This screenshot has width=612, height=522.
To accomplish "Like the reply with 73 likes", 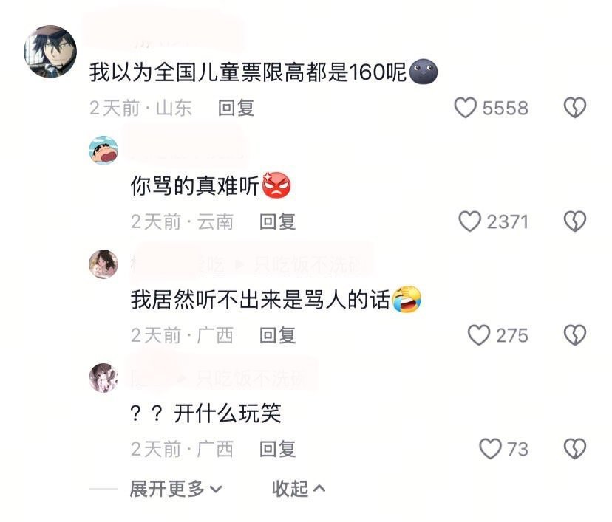I will tap(490, 449).
